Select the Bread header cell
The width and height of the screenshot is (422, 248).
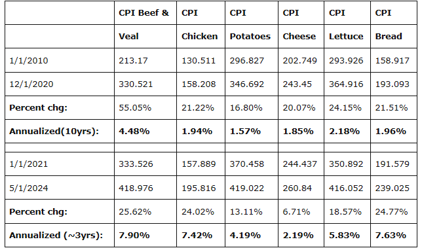click(x=394, y=37)
